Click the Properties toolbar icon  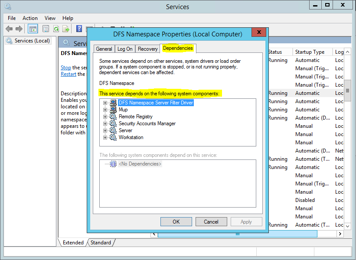click(x=46, y=29)
